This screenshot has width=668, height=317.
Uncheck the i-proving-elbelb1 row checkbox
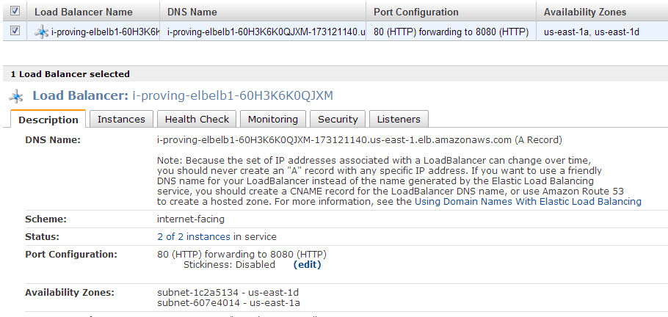click(15, 31)
